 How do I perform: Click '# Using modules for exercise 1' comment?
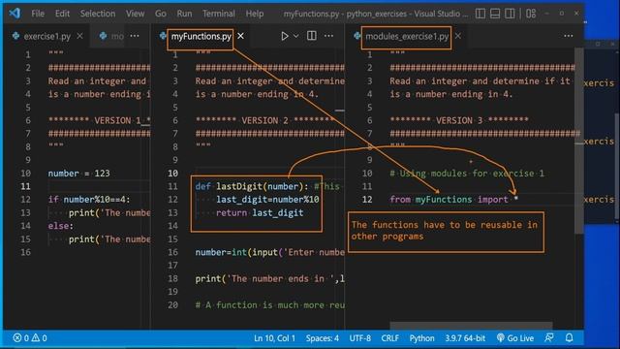467,174
